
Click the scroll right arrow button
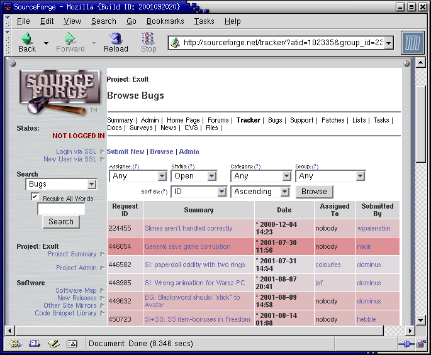pyautogui.click(x=410, y=330)
